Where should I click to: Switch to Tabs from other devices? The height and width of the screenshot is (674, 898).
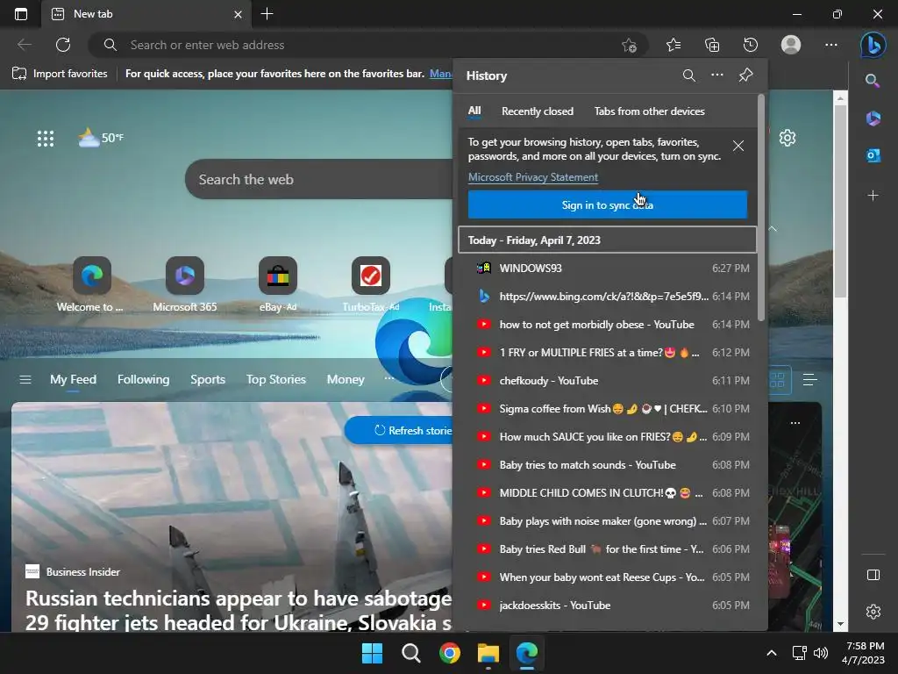650,111
